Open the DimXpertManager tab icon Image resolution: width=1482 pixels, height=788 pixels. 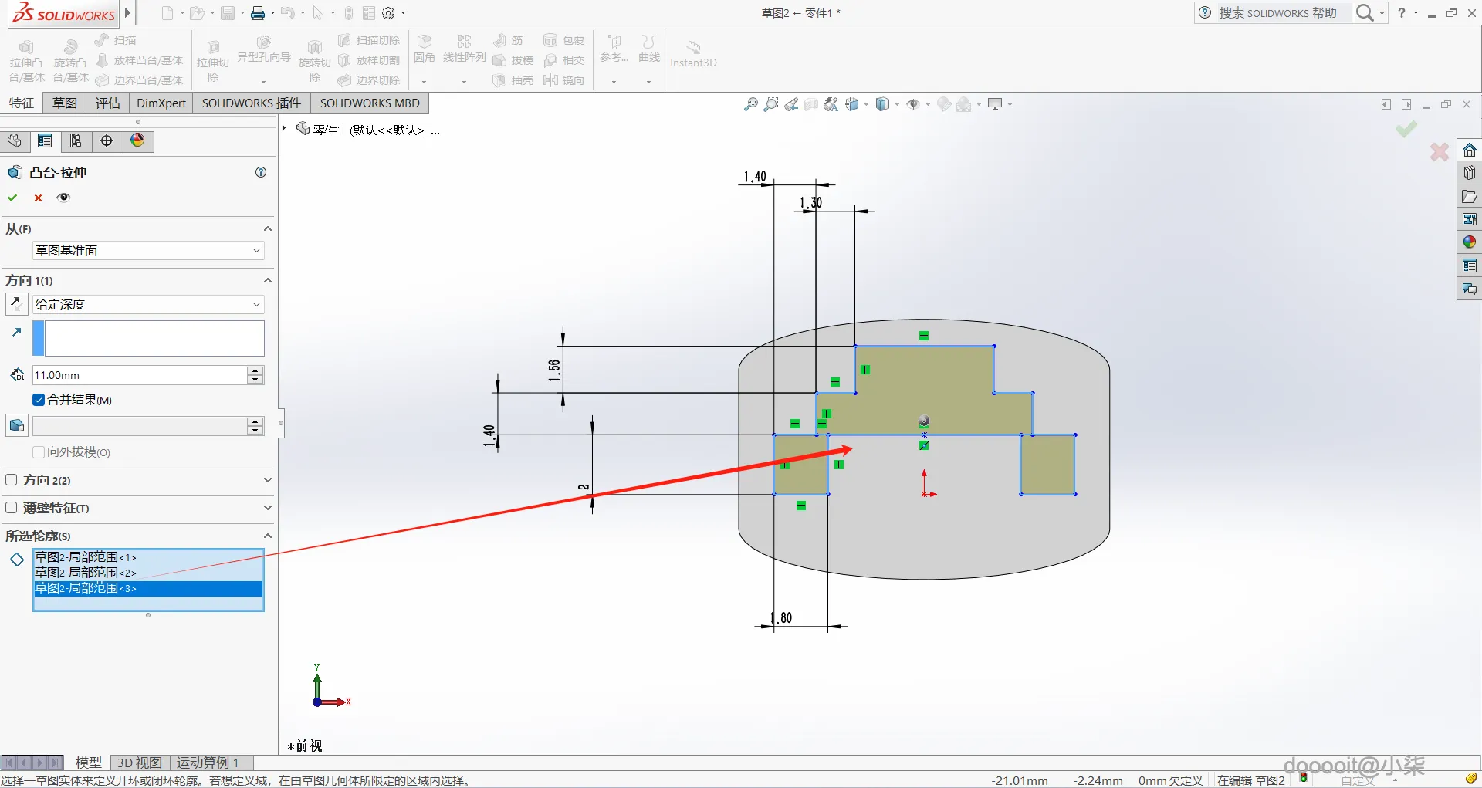tap(107, 140)
